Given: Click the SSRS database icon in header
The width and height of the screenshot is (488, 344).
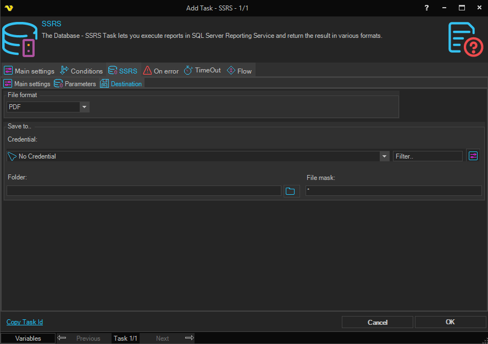Looking at the screenshot, I should coord(19,40).
